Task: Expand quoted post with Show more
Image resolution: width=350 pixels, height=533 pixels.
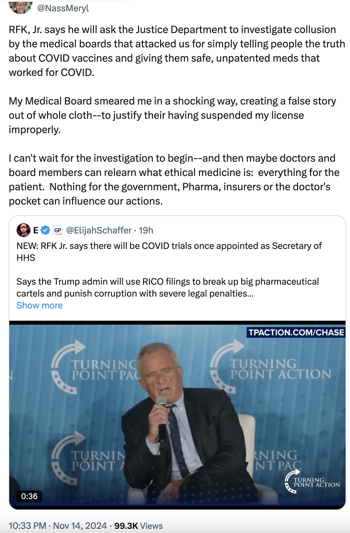Action: 39,306
